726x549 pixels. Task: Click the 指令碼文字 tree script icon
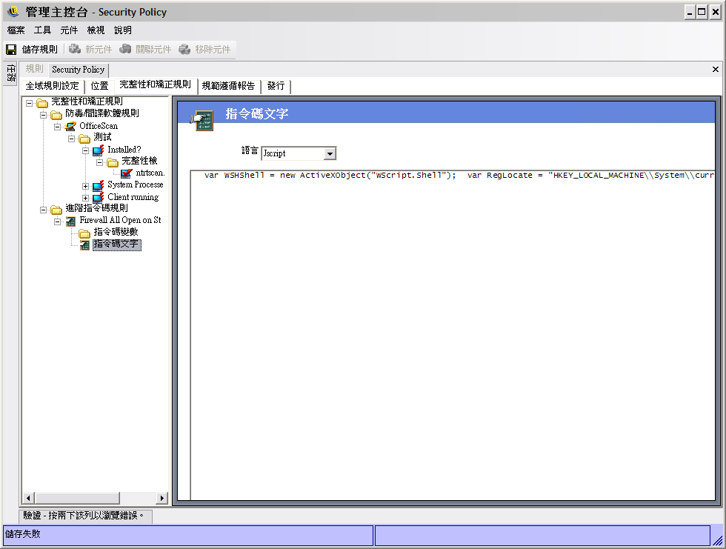84,245
